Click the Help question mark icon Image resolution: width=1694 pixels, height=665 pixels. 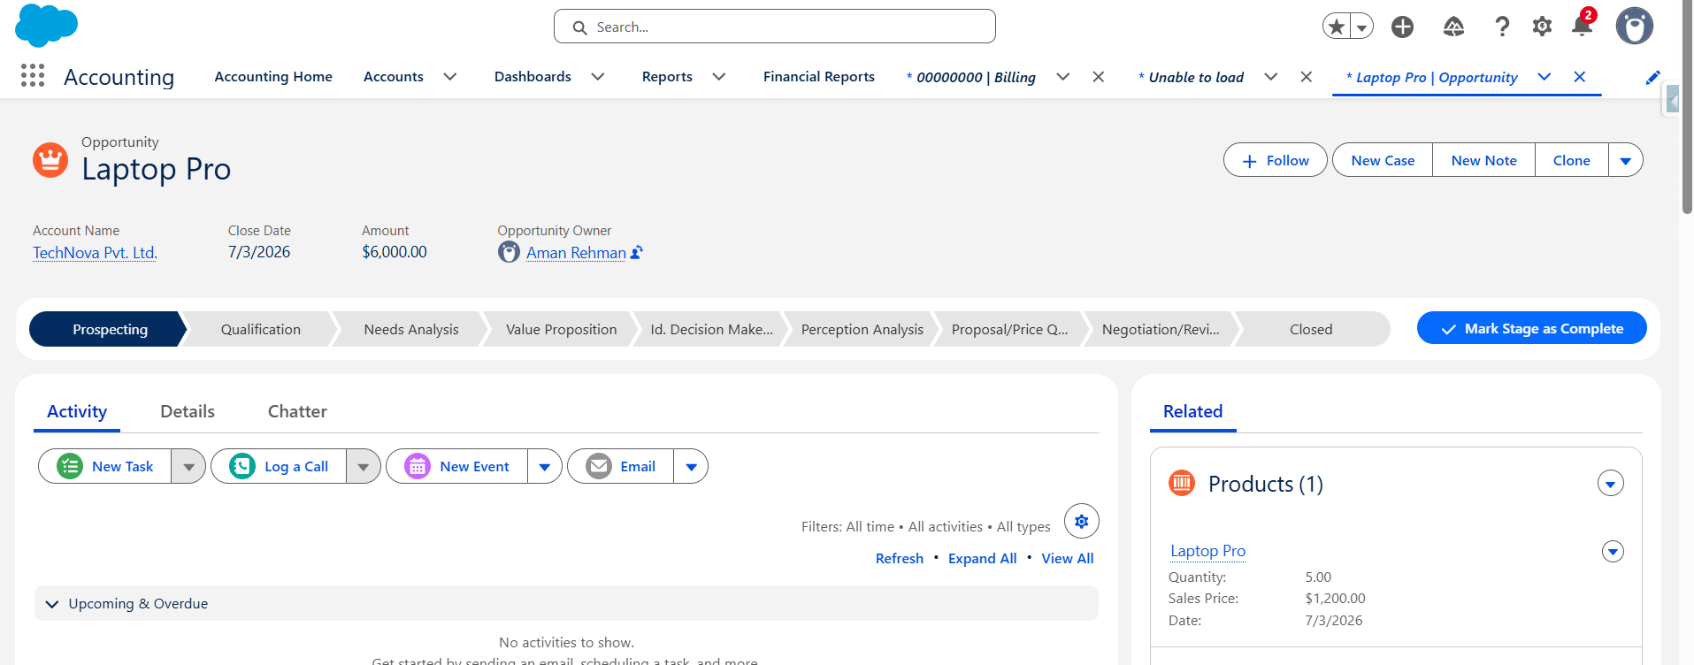[1502, 27]
